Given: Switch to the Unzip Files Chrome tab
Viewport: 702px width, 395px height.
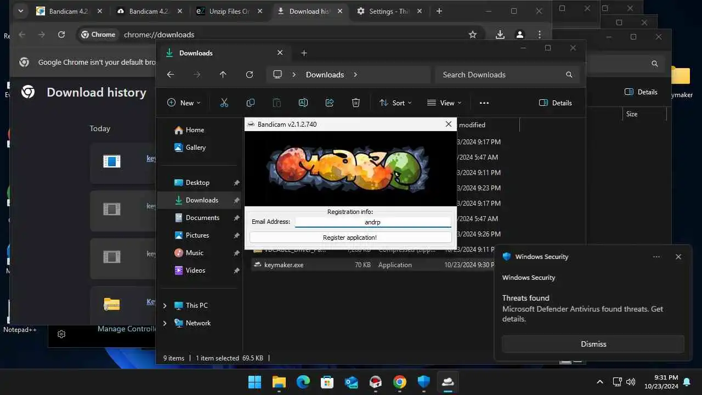Looking at the screenshot, I should (229, 11).
